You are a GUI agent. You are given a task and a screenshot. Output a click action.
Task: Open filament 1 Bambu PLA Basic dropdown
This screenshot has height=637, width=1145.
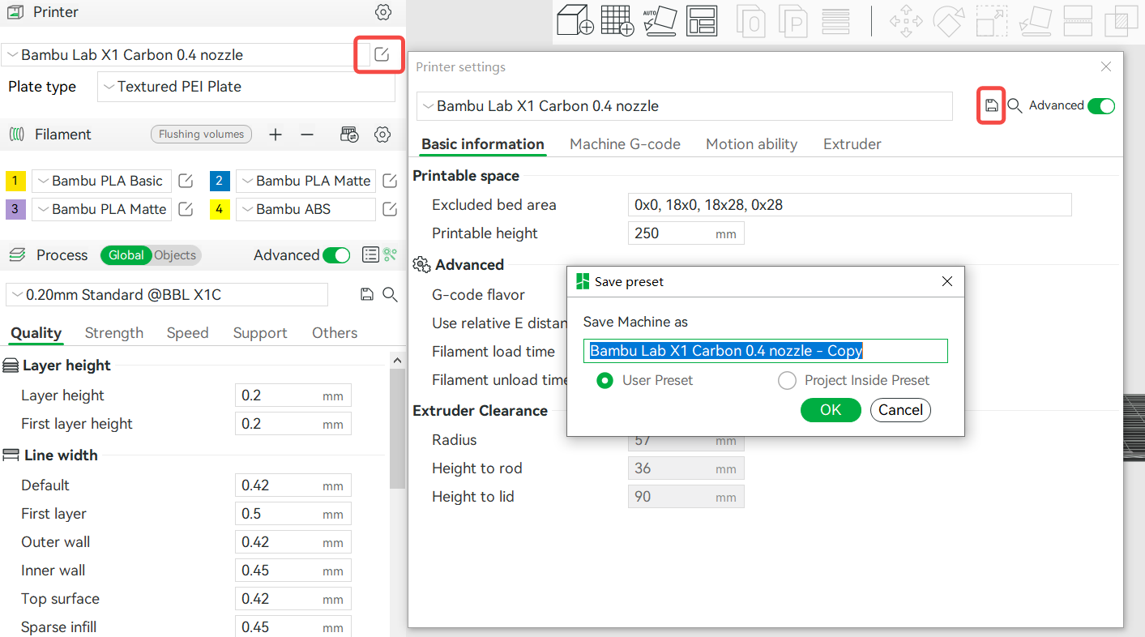pos(102,181)
